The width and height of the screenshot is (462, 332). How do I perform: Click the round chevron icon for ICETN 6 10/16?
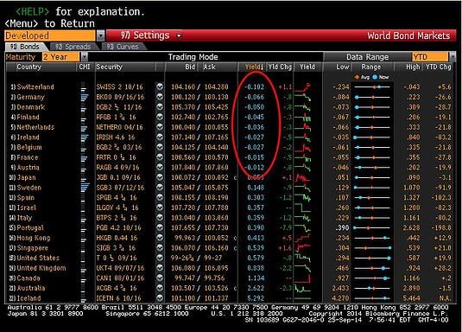coord(160,298)
